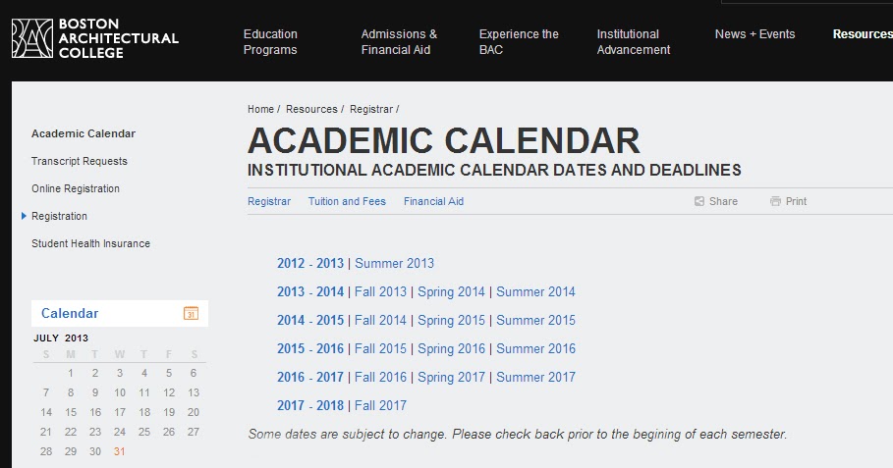Open Student Health Insurance sidebar link

90,243
